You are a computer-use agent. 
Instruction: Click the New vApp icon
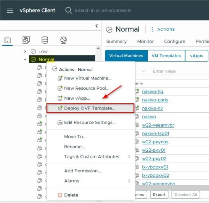point(60,98)
